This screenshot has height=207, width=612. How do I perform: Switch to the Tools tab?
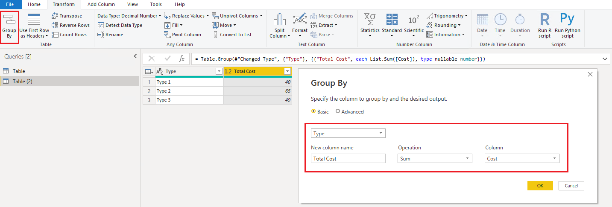(156, 4)
